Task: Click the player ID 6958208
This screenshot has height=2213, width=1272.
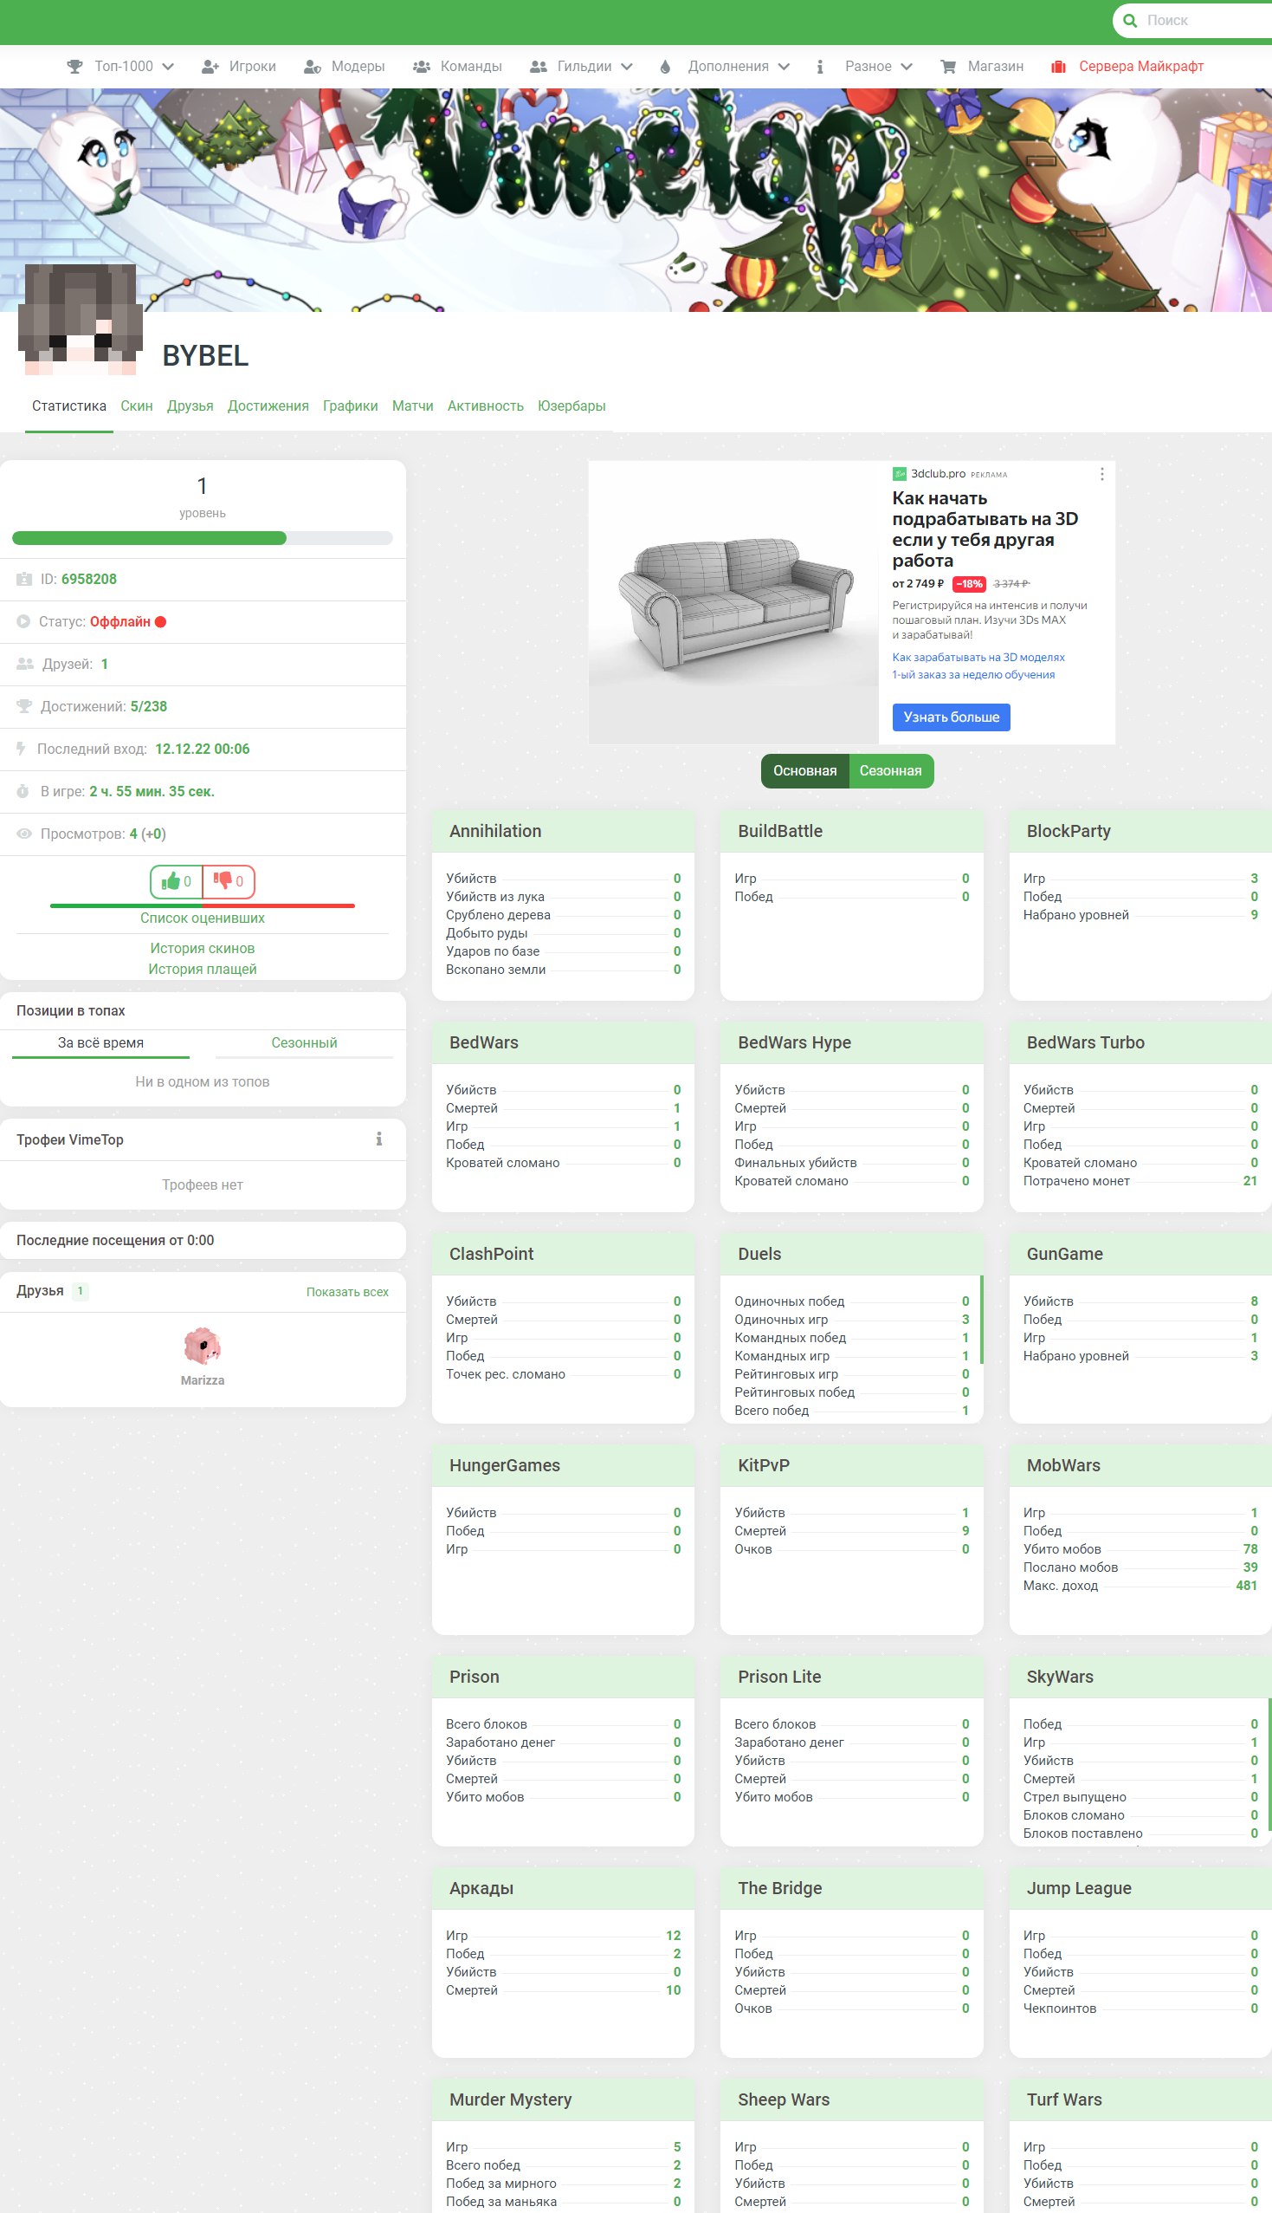Action: point(89,580)
